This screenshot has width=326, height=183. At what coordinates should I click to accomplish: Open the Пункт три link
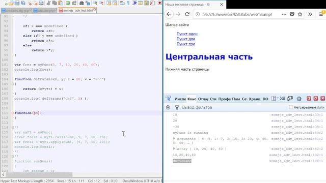(186, 44)
